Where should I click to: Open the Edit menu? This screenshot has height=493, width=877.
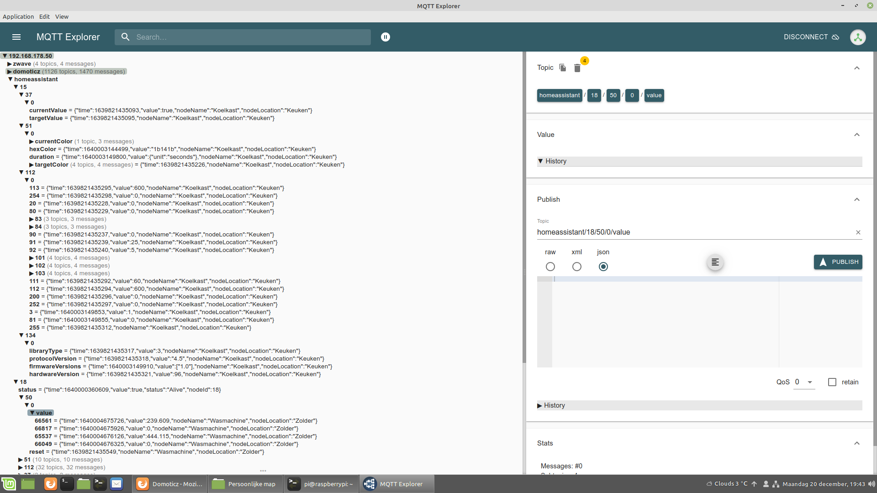click(44, 16)
